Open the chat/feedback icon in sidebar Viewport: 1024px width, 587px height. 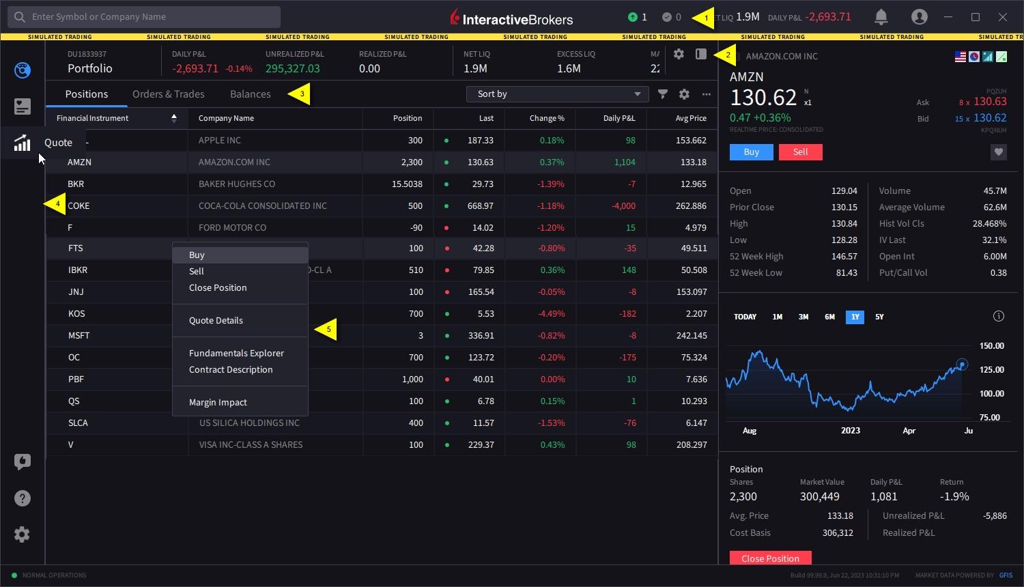point(23,462)
